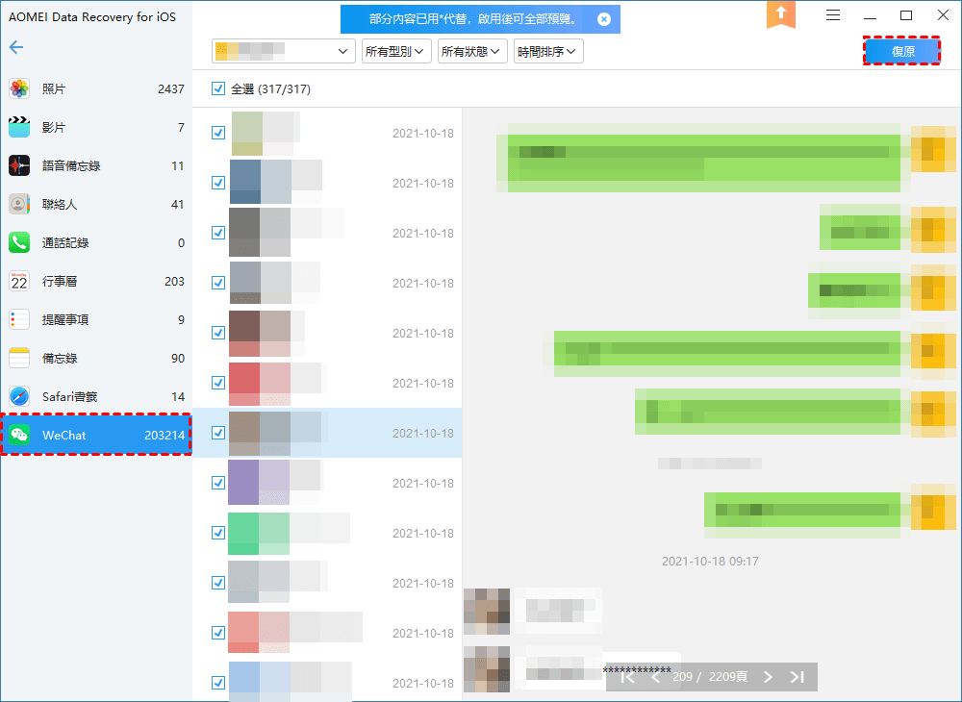Open the first chat with green-beige avatar
This screenshot has width=962, height=702.
point(328,133)
